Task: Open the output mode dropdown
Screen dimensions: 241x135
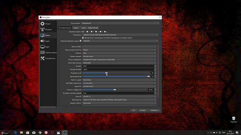Action: pyautogui.click(x=120, y=23)
